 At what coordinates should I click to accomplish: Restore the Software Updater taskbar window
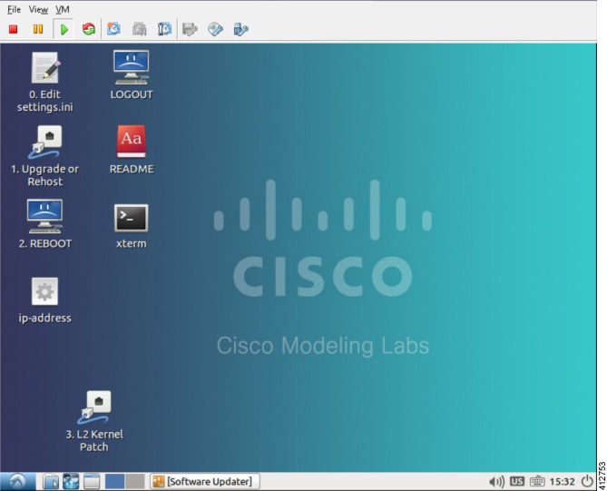205,482
